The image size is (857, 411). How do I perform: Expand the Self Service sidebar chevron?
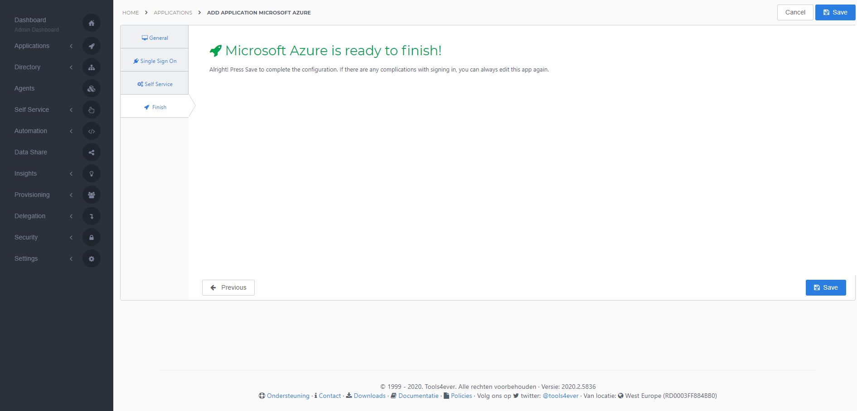point(71,110)
